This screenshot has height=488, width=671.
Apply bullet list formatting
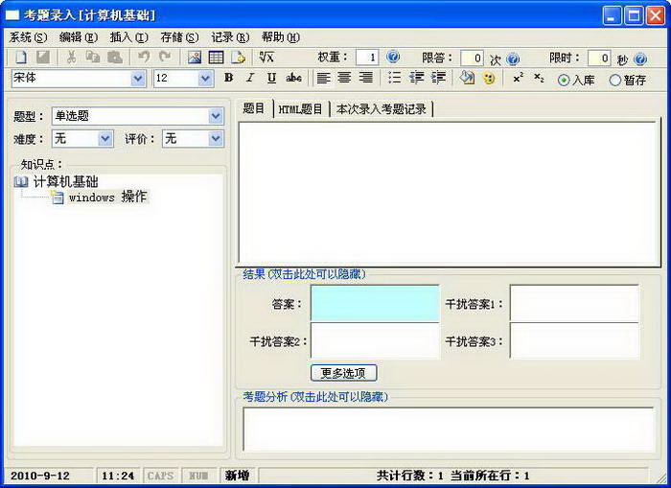point(395,78)
